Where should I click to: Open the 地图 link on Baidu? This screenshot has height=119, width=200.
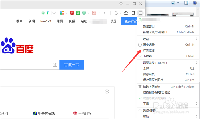pos(60,21)
